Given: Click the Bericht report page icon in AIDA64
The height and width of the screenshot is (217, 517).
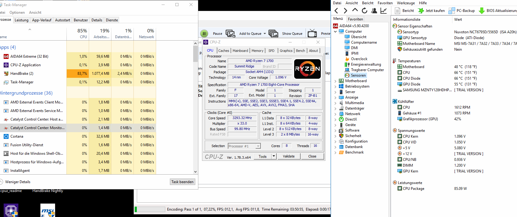Looking at the screenshot, I should pos(398,11).
